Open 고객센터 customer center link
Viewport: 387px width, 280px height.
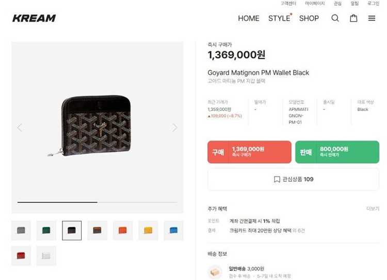[288, 4]
